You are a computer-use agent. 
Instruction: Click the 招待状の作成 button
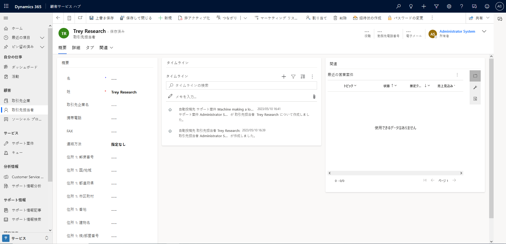[367, 18]
